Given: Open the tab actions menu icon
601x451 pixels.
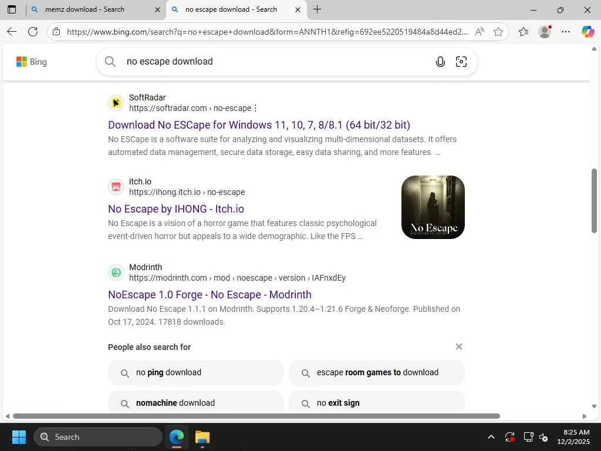Looking at the screenshot, I should 12,9.
